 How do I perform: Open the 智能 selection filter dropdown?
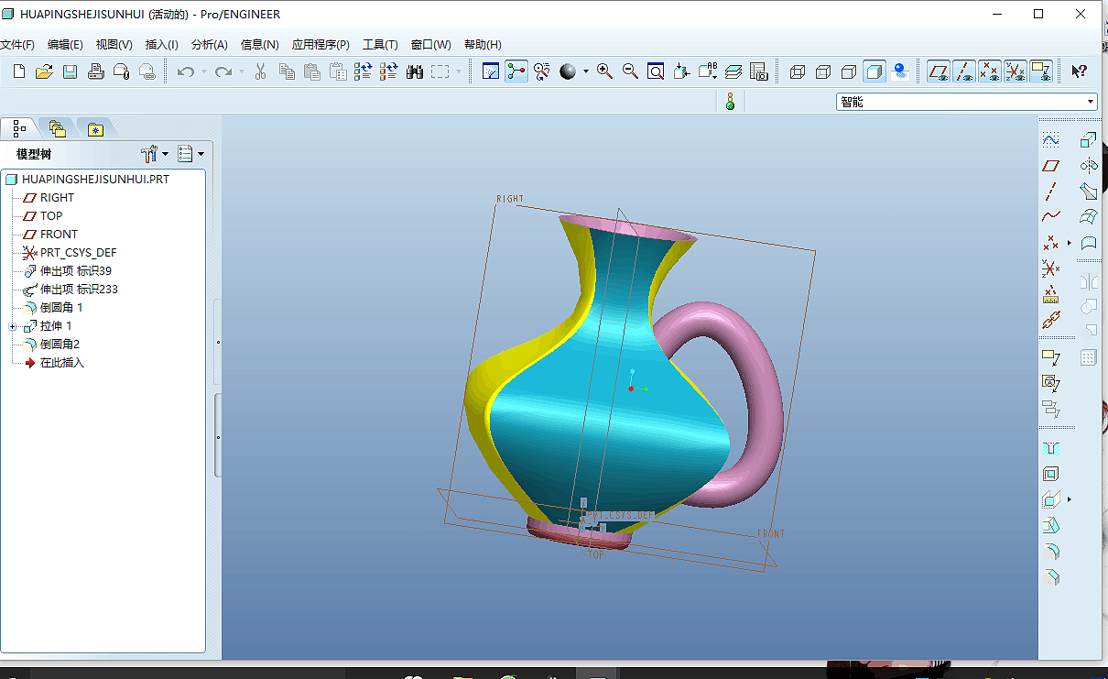point(1090,102)
